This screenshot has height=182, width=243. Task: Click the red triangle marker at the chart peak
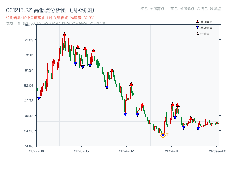(64, 34)
